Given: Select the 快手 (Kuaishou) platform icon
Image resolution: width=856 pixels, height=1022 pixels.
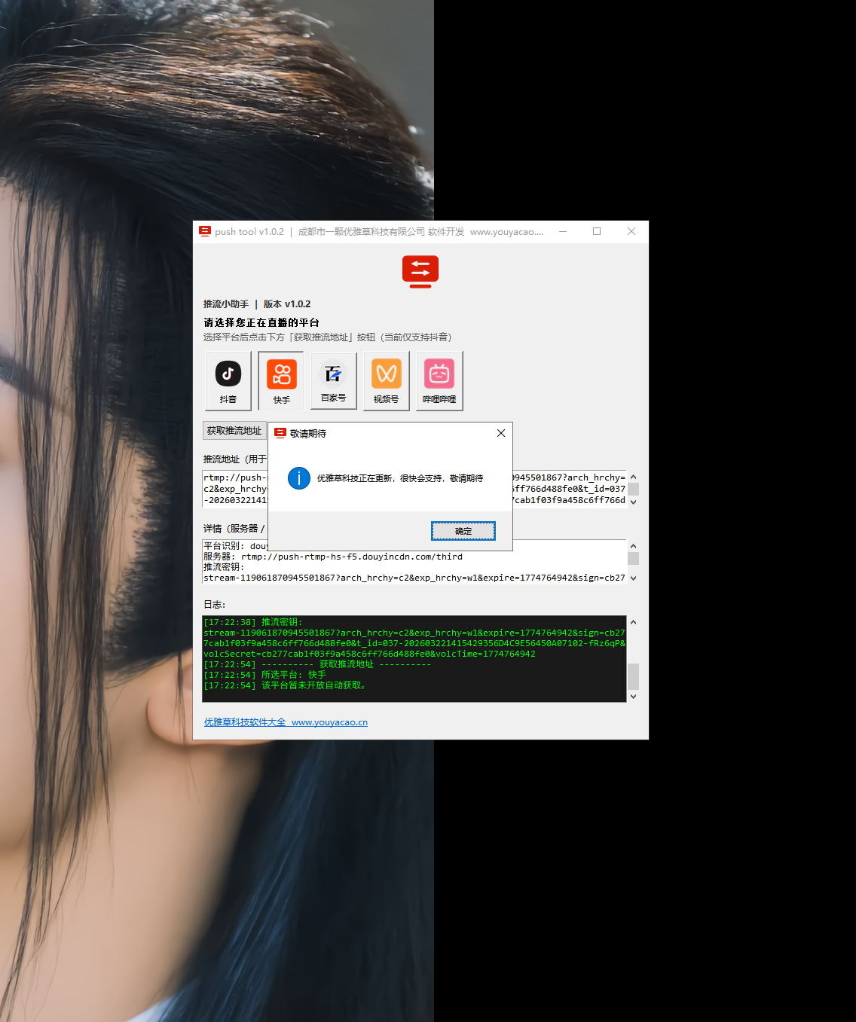Looking at the screenshot, I should [281, 381].
